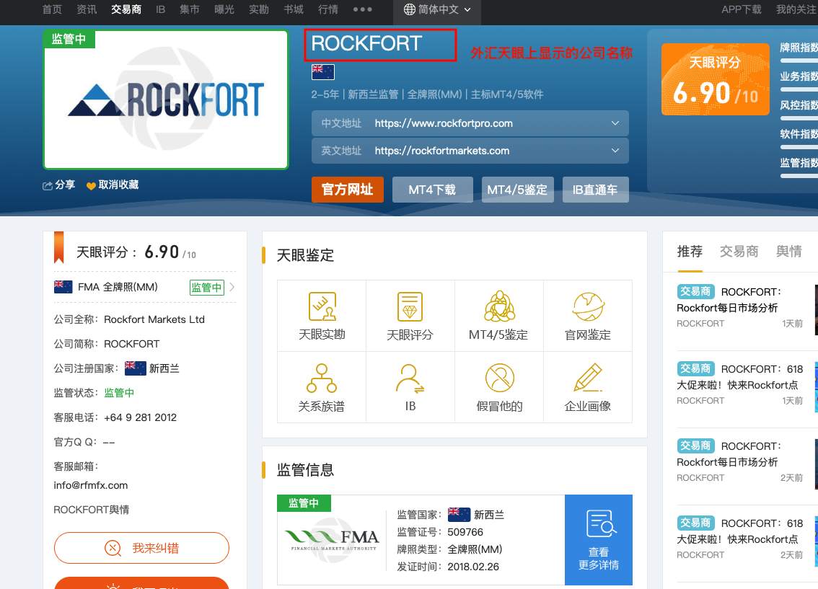Click the three-dots more menu in top nav
The image size is (818, 589).
pyautogui.click(x=363, y=9)
